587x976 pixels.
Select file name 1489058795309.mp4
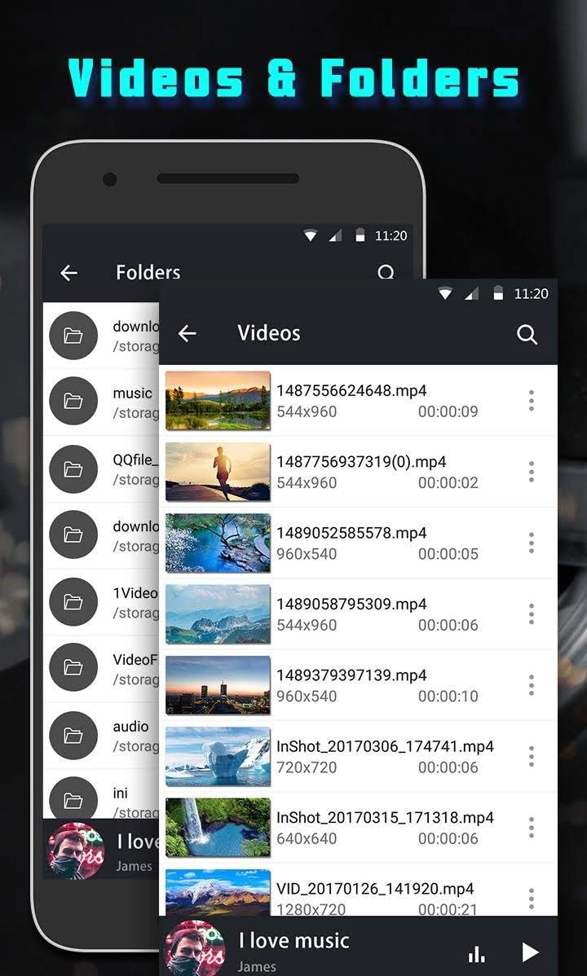pyautogui.click(x=351, y=604)
